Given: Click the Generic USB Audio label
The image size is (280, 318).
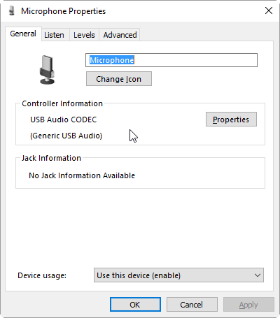Looking at the screenshot, I should click(x=66, y=136).
